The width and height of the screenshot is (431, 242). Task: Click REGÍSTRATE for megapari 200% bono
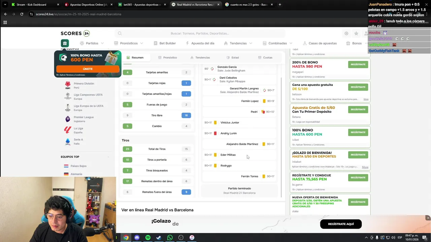pos(358,64)
